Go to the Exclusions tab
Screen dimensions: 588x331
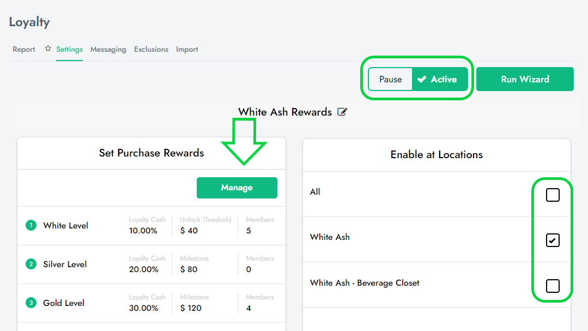151,50
